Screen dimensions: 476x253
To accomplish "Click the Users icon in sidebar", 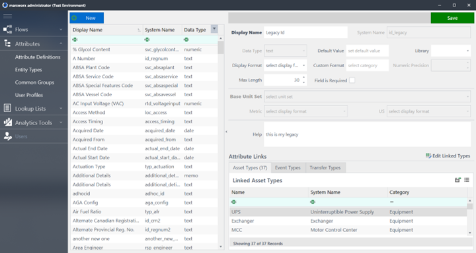I will pos(7,136).
